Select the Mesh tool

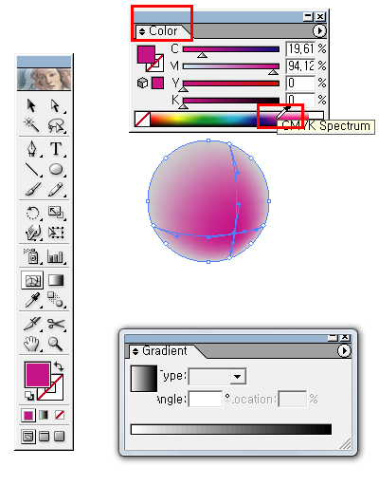coord(32,280)
